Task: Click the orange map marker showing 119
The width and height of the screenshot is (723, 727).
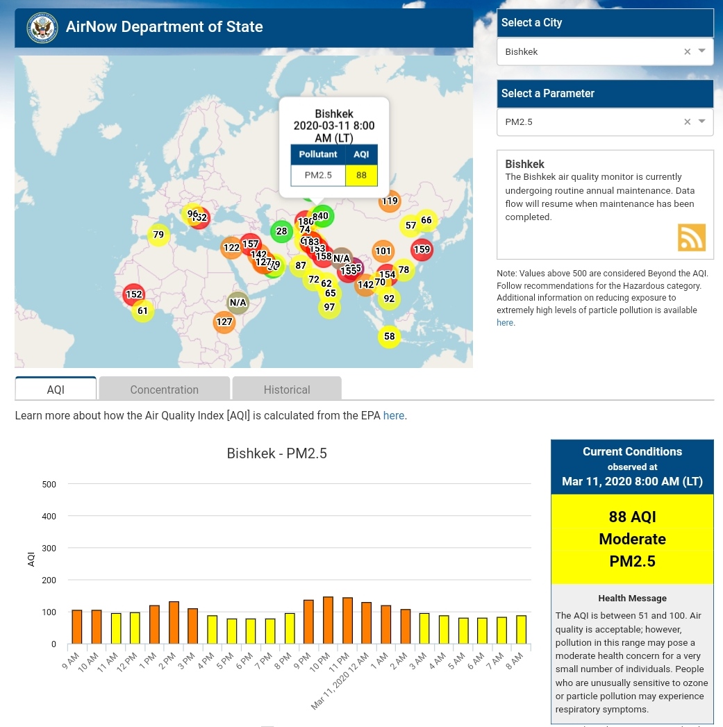Action: coord(390,201)
